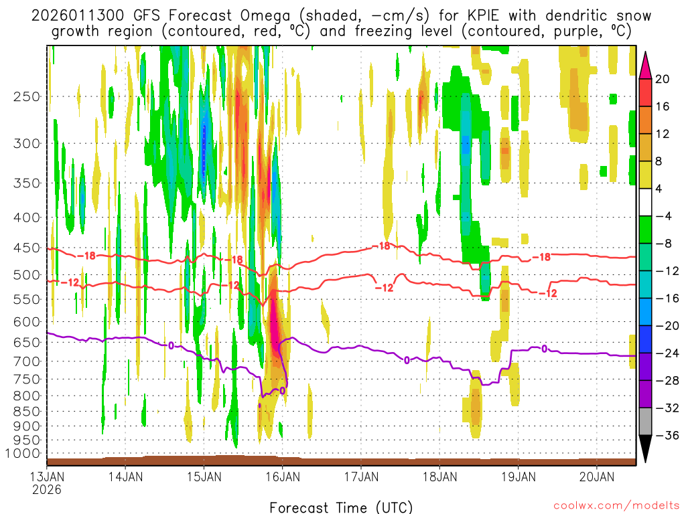
Task: Click the 250 pressure level label
Action: (24, 96)
